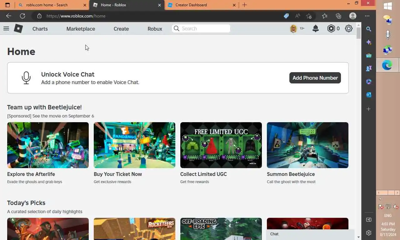Click the Explore the Afterlife title

coord(31,174)
